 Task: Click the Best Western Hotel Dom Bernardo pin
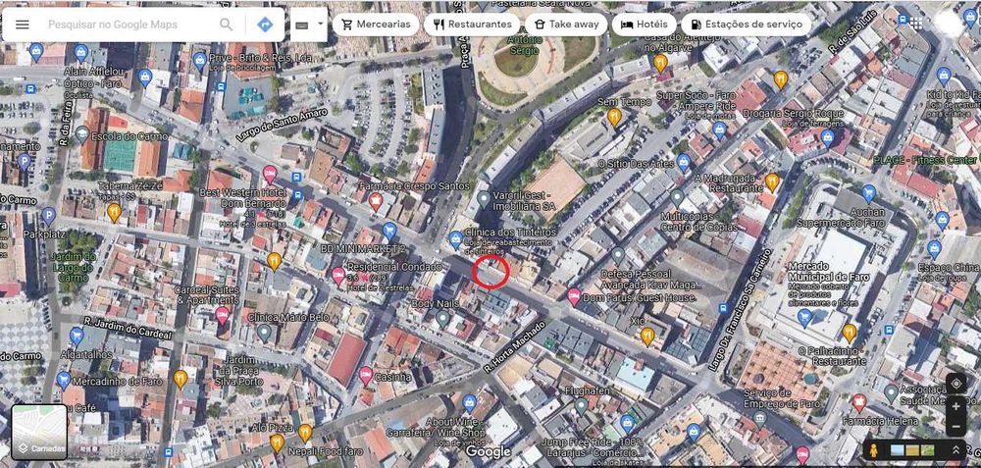tap(270, 174)
